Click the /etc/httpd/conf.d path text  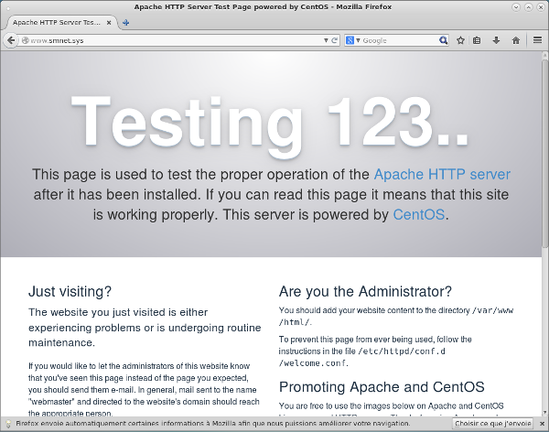[x=402, y=351]
